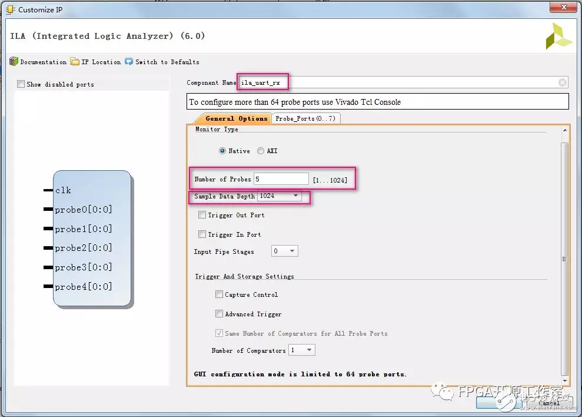Image resolution: width=582 pixels, height=417 pixels.
Task: Select the AXI monitor type
Action: 261,151
